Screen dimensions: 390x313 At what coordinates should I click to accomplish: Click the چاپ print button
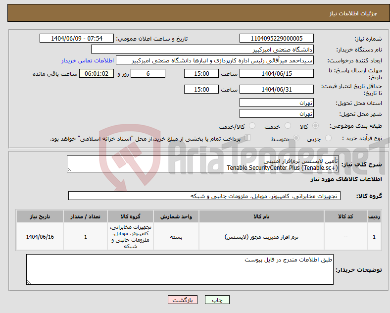[x=217, y=300]
